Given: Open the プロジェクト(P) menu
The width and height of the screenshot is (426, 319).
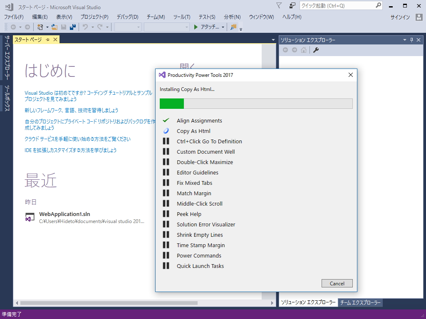Looking at the screenshot, I should (x=94, y=17).
